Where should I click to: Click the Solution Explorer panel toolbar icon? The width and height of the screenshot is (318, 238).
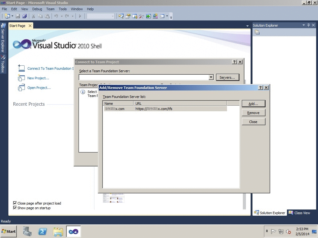257,32
